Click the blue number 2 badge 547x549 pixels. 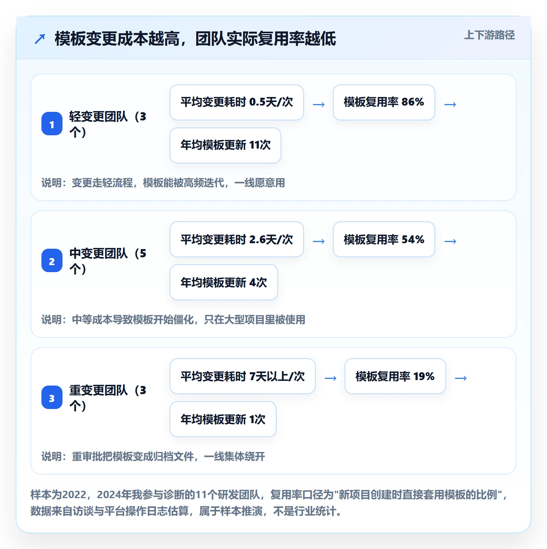52,261
